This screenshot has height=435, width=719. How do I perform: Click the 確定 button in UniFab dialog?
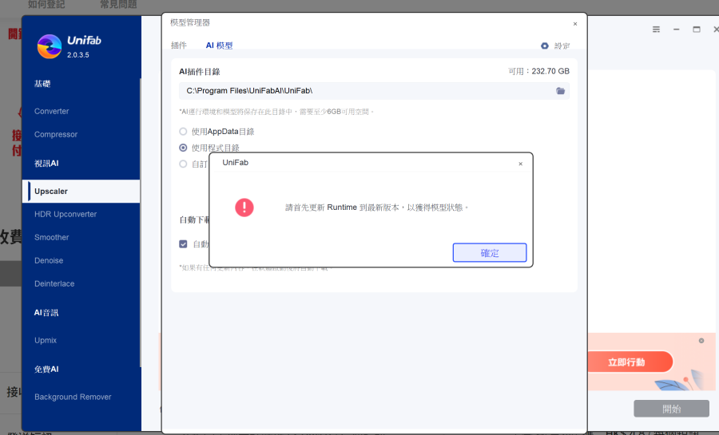pyautogui.click(x=489, y=253)
